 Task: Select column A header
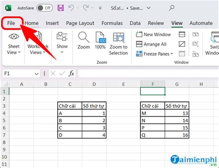(x=21, y=84)
